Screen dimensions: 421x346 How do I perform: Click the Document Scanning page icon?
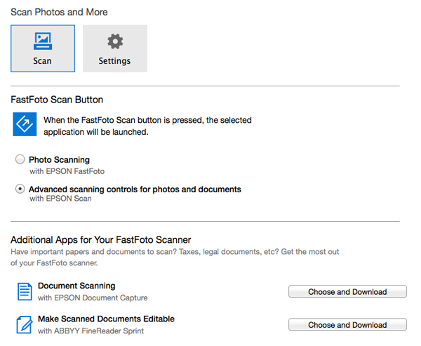(x=25, y=291)
